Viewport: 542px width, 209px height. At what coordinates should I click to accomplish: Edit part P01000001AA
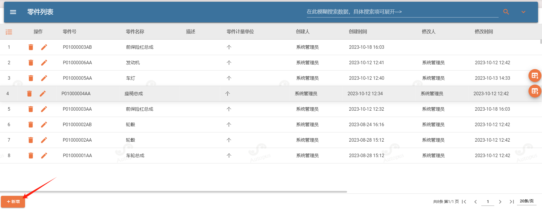(44, 155)
